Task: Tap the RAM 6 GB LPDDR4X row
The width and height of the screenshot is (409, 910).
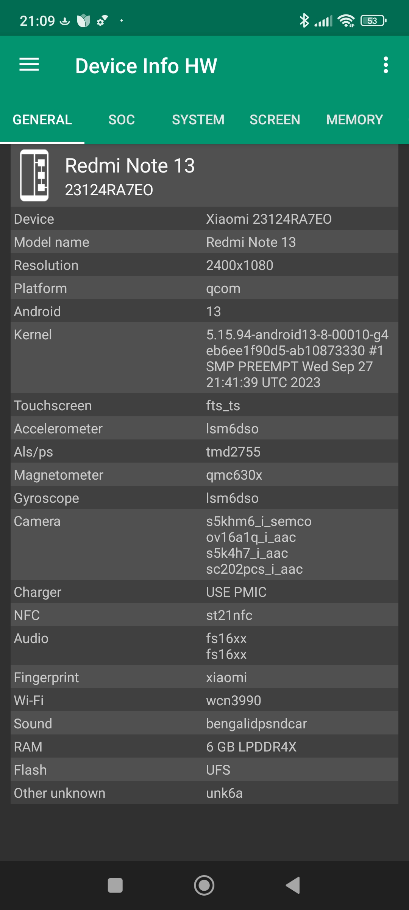Action: pos(204,747)
